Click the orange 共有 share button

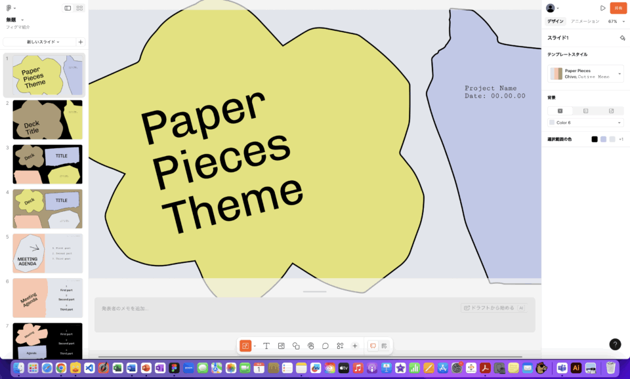point(618,8)
